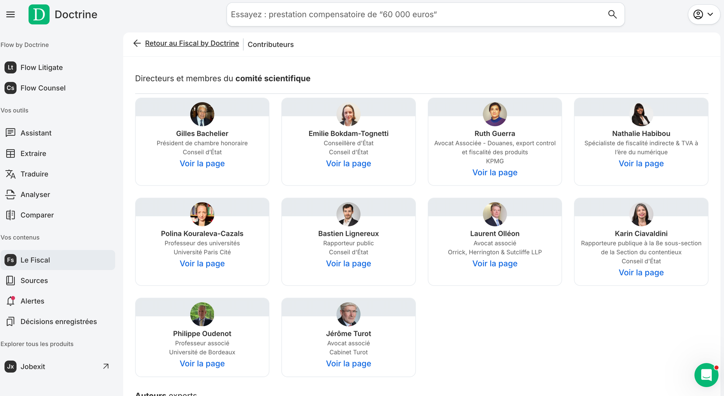Click Ruth Guerra's profile photo
The height and width of the screenshot is (396, 724).
point(494,114)
